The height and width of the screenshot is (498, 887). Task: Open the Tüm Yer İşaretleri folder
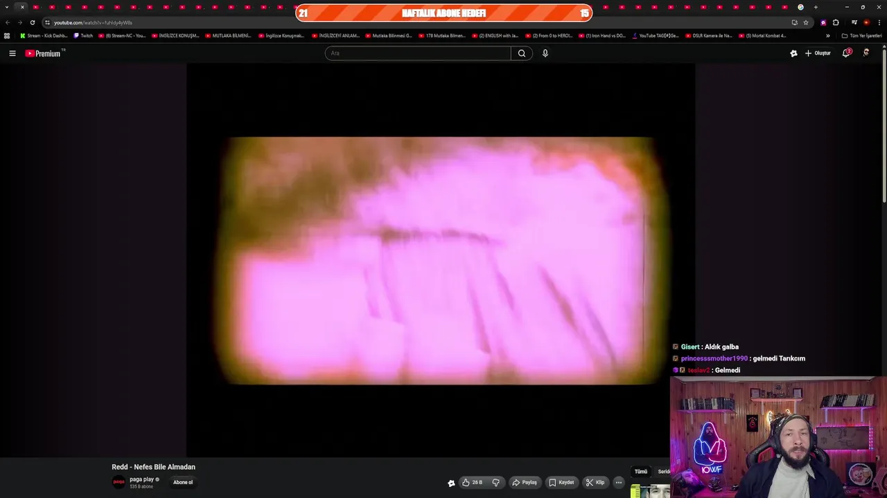tap(861, 35)
